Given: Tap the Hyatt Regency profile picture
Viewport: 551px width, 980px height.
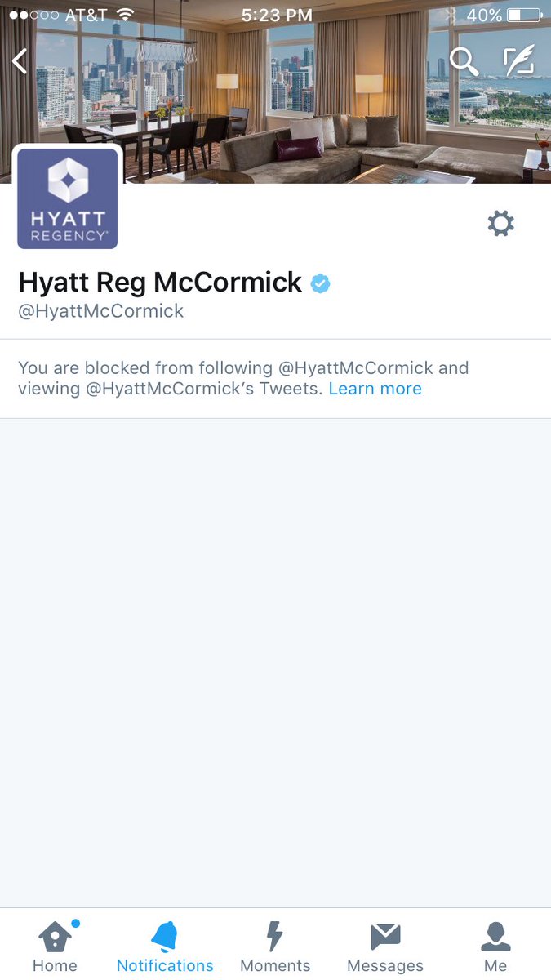Looking at the screenshot, I should coord(68,198).
